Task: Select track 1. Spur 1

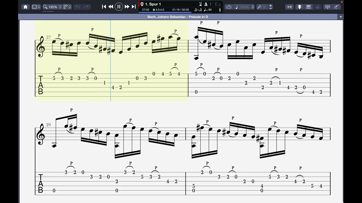Action: tap(153, 4)
